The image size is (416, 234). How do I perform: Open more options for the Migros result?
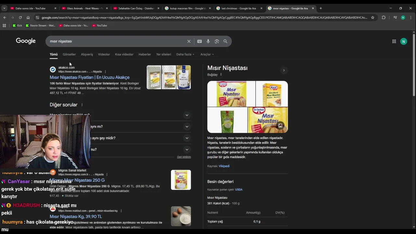tap(107, 175)
